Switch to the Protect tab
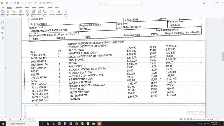Viewport: 224px width, 126px height. pyautogui.click(x=42, y=7)
